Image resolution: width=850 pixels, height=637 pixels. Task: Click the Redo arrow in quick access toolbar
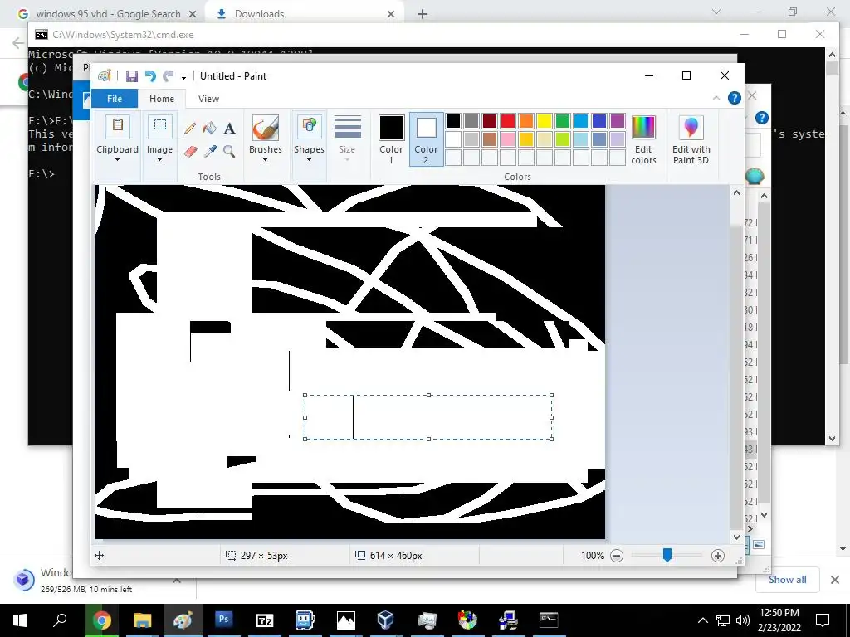(169, 76)
